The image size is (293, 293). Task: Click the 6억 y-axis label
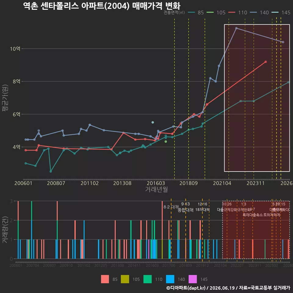tap(16, 114)
